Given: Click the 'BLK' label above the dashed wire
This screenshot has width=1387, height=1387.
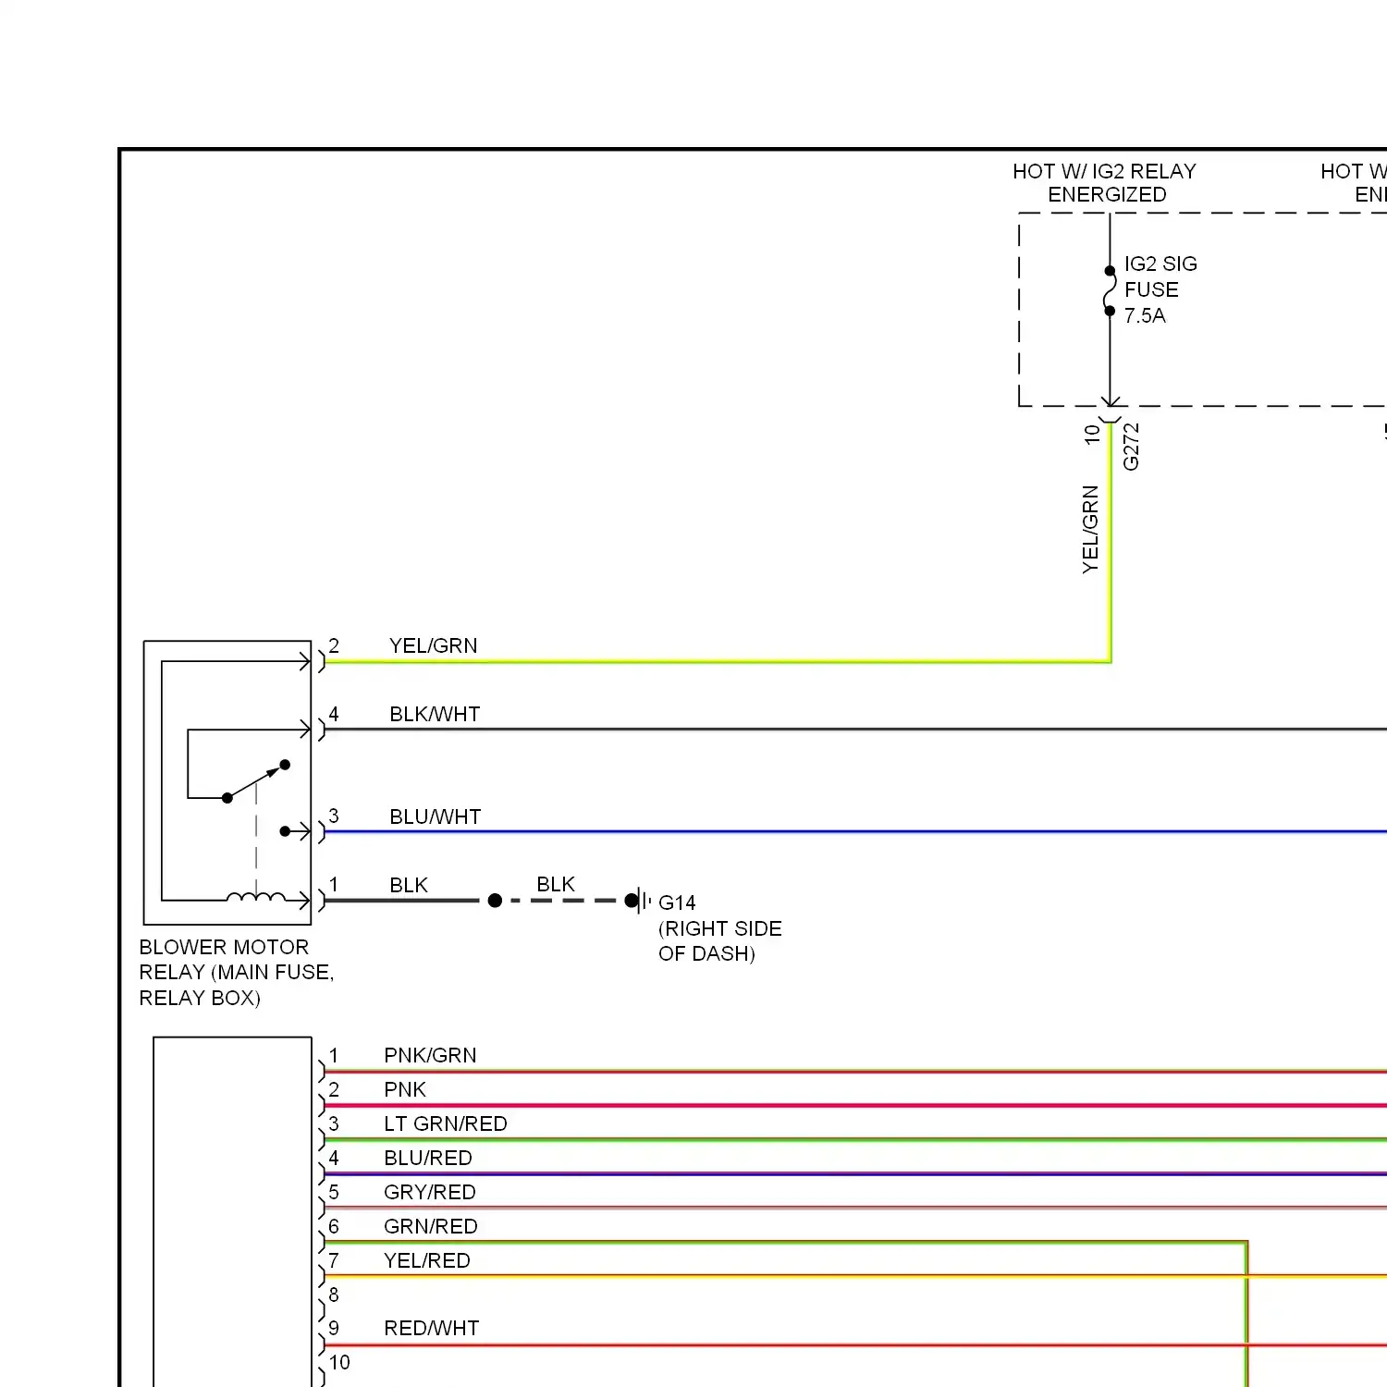Looking at the screenshot, I should point(556,884).
